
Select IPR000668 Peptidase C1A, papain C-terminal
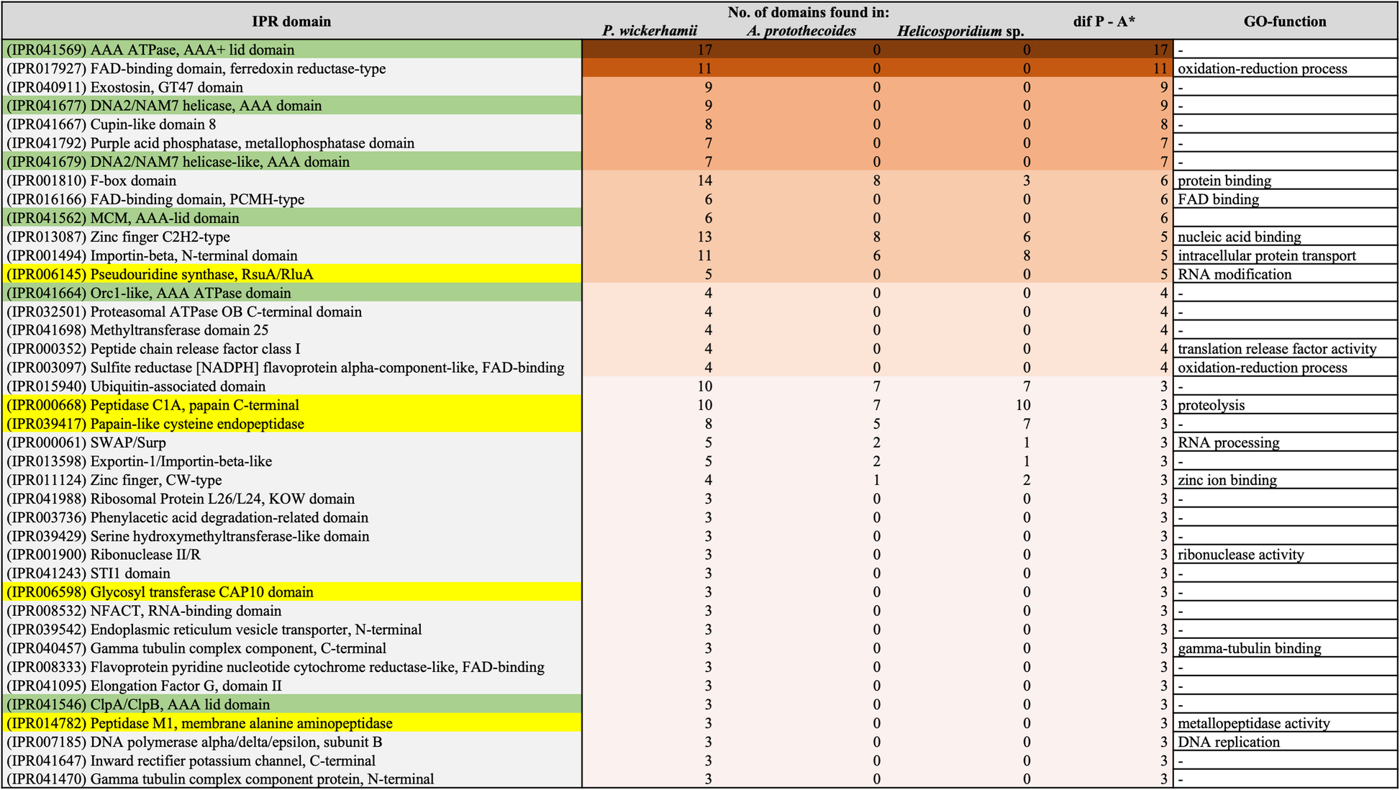tap(292, 405)
